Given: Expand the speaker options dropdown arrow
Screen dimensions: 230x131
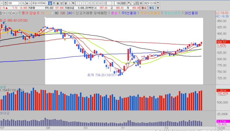Looking at the screenshot, I should click(x=30, y=3).
